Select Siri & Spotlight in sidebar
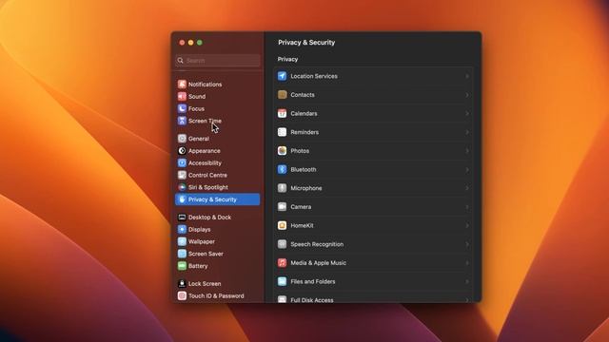 click(218, 187)
